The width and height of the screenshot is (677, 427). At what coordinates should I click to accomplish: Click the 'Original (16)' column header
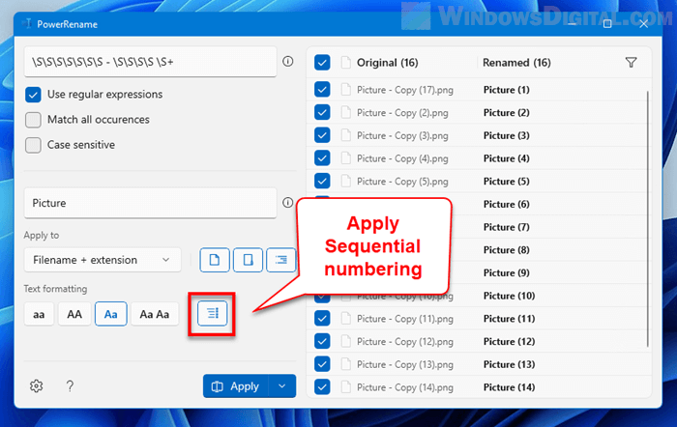click(x=387, y=63)
